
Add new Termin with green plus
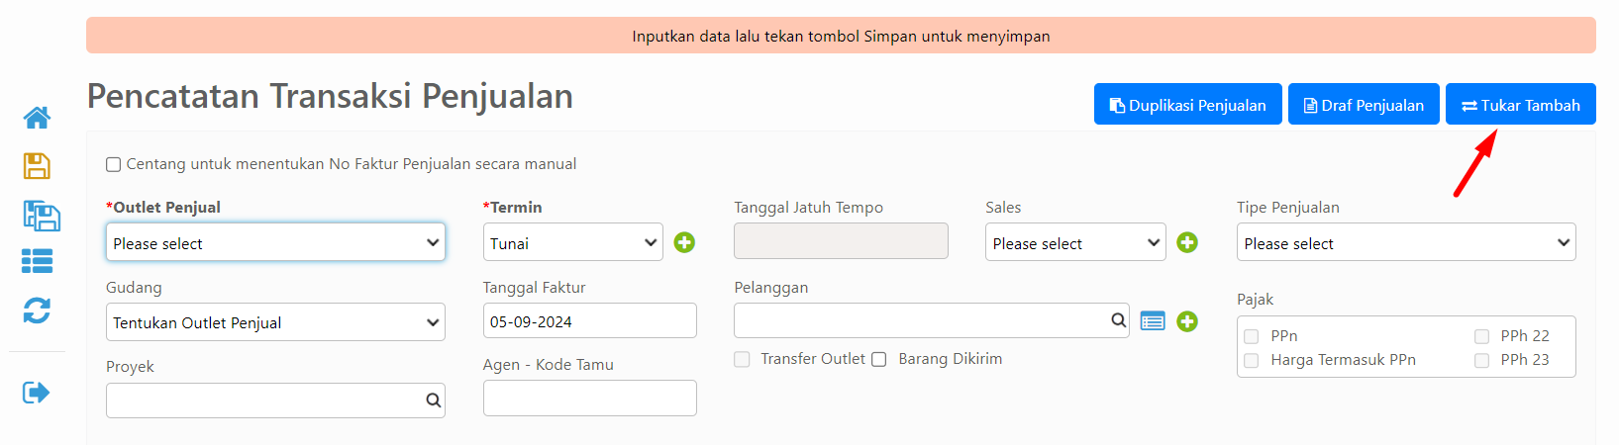point(684,242)
